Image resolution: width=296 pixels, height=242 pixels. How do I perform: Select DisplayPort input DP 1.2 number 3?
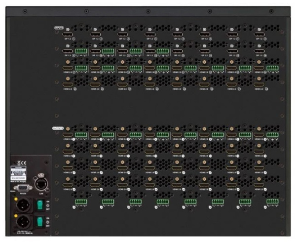pyautogui.click(x=122, y=35)
